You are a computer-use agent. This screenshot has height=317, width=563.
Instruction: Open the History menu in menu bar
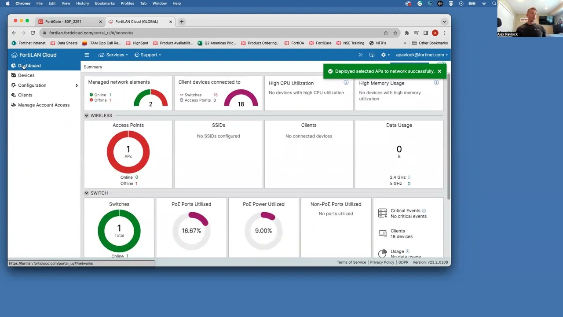82,4
